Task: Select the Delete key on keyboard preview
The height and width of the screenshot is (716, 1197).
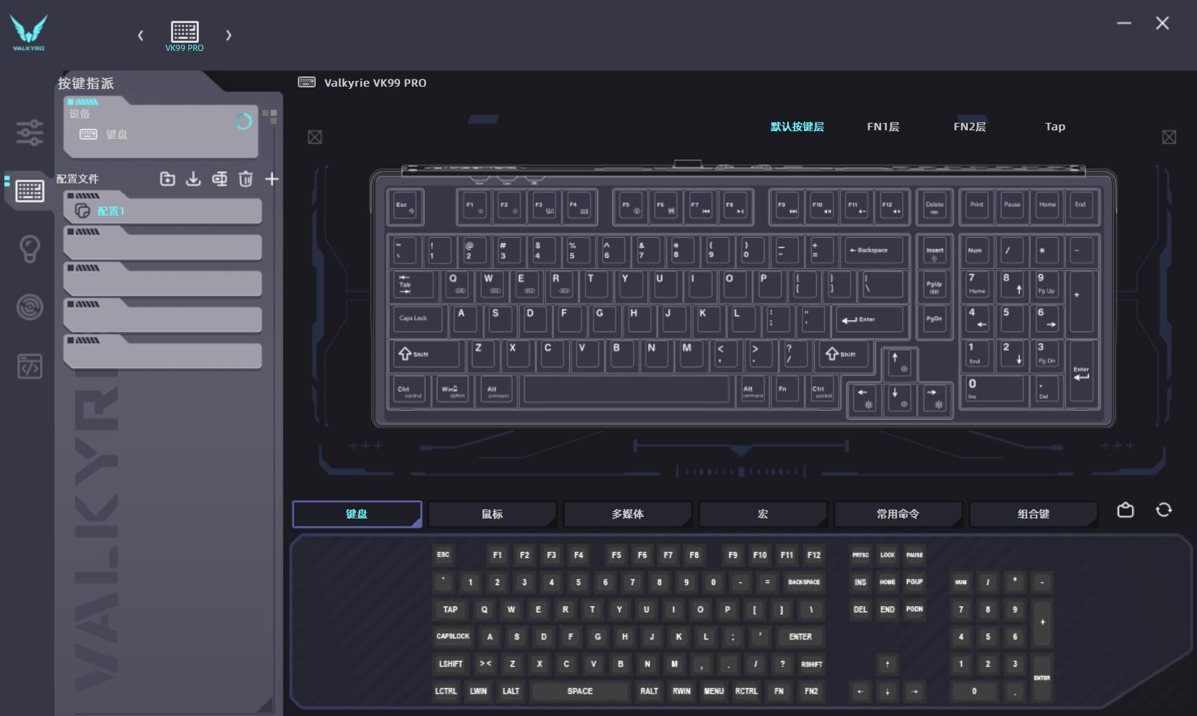Action: [x=934, y=206]
